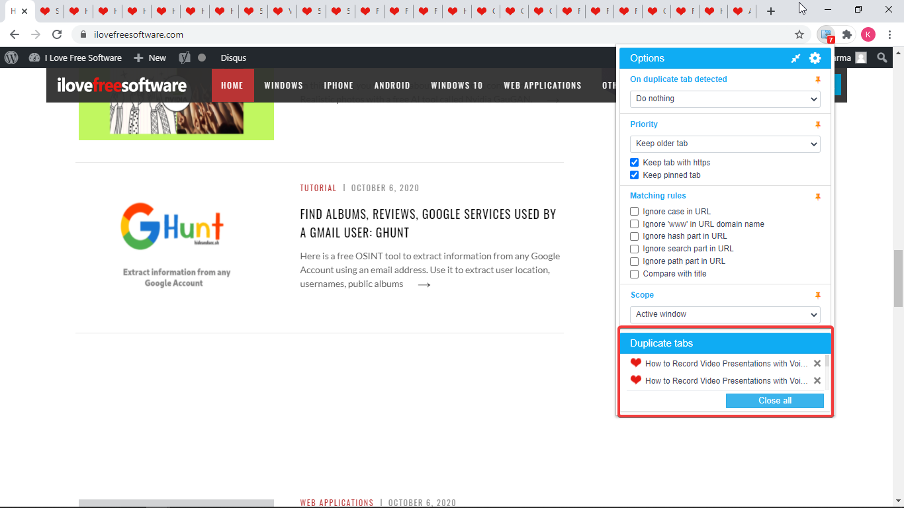Uncheck 'Keep tab with https'
This screenshot has height=508, width=904.
(x=635, y=163)
